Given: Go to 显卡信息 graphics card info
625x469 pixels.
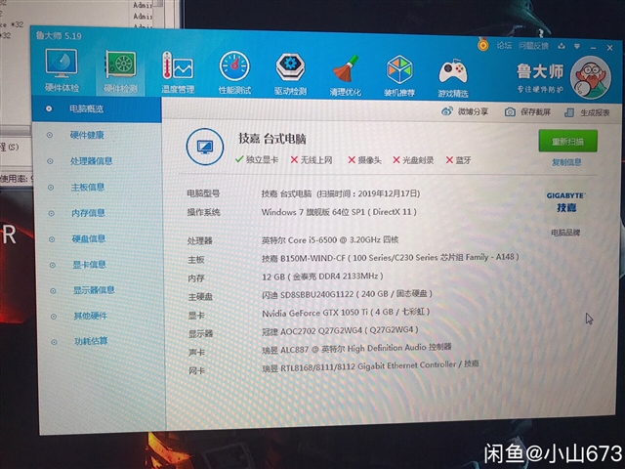Looking at the screenshot, I should coord(89,264).
